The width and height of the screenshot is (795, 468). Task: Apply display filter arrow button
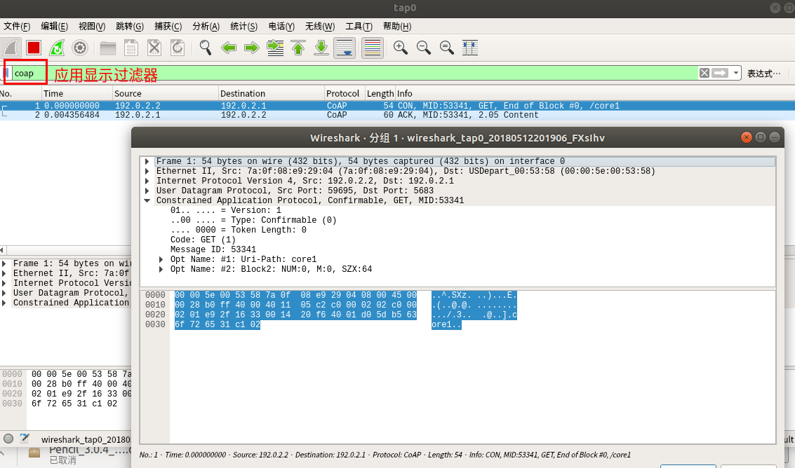click(720, 73)
